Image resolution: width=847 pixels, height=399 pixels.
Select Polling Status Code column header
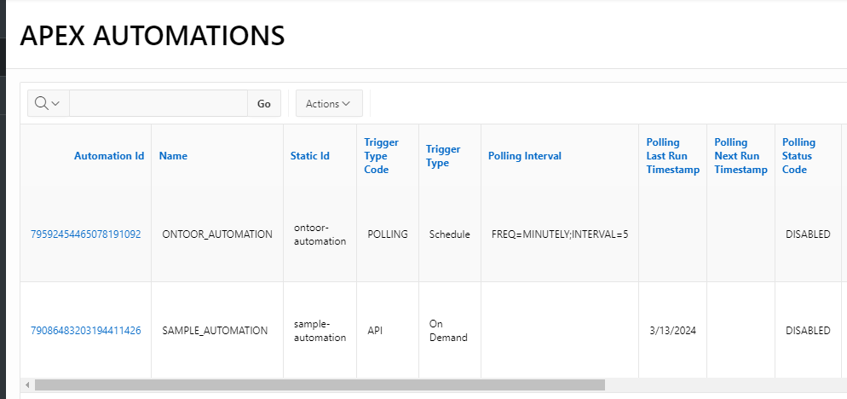(x=798, y=156)
